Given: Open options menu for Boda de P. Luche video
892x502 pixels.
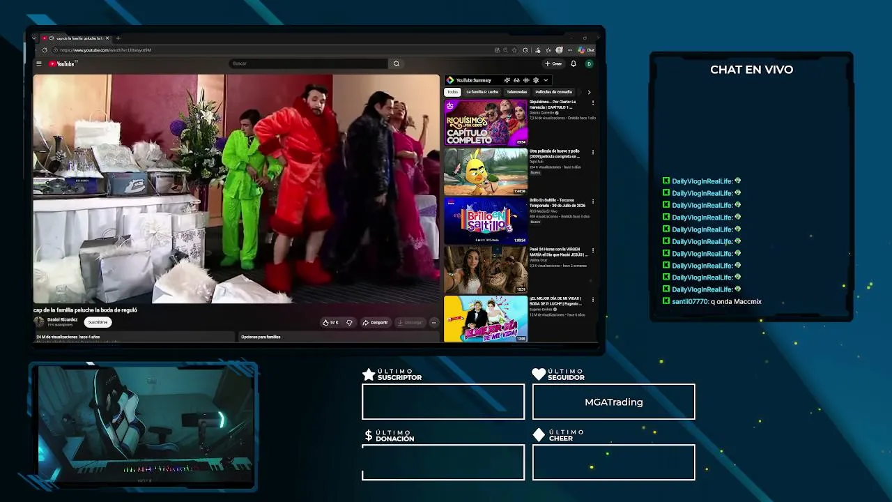Looking at the screenshot, I should coord(593,300).
